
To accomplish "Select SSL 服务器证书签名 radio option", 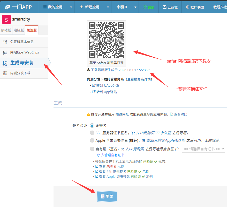I will pos(92,133).
